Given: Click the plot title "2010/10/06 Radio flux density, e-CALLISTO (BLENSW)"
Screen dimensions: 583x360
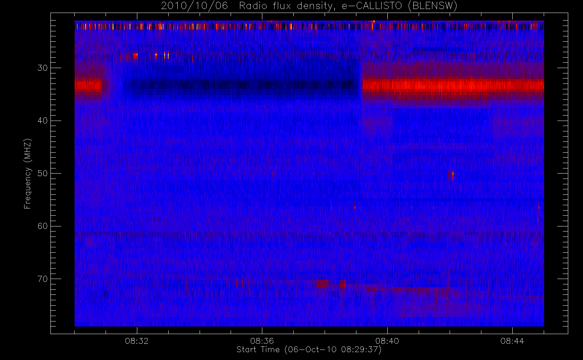Looking at the screenshot, I should [309, 6].
